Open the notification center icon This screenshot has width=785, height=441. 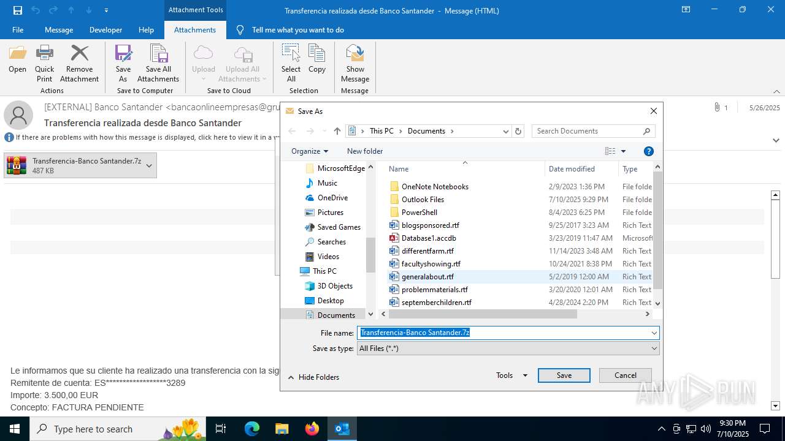point(765,429)
